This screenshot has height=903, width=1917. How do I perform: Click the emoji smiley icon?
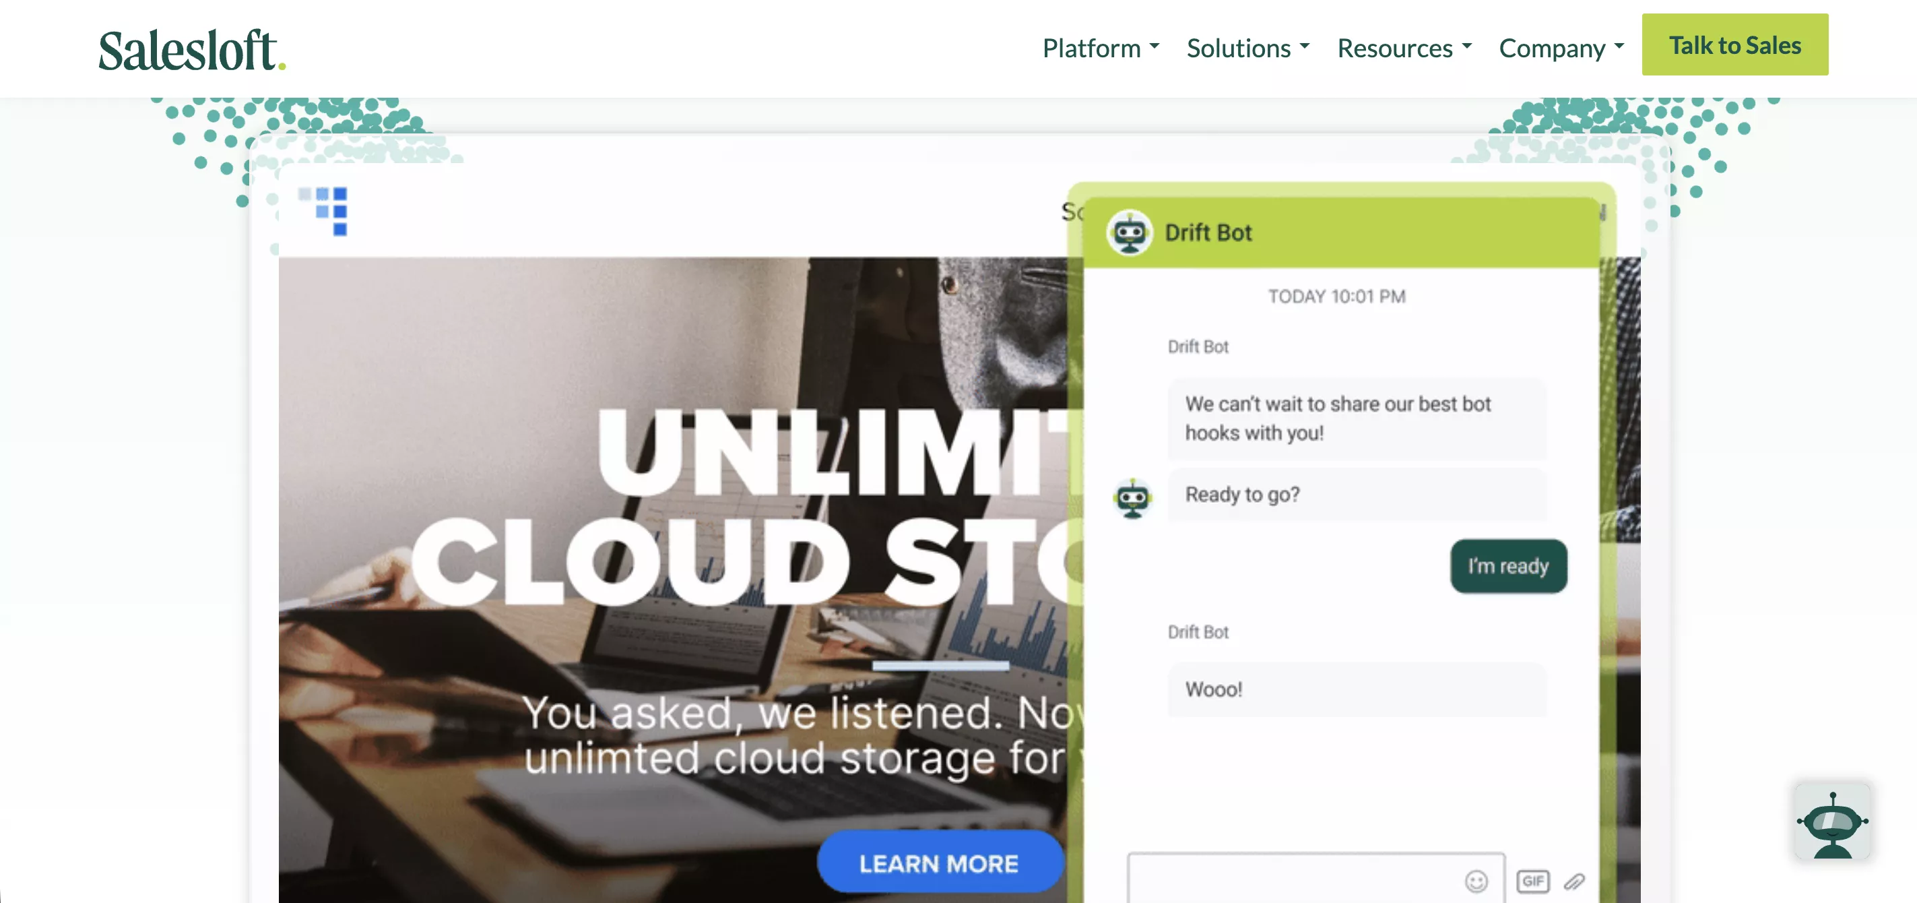(1476, 881)
